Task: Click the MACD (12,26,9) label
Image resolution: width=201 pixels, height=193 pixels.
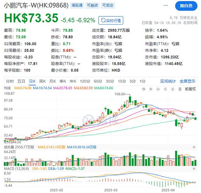Action: (16, 168)
